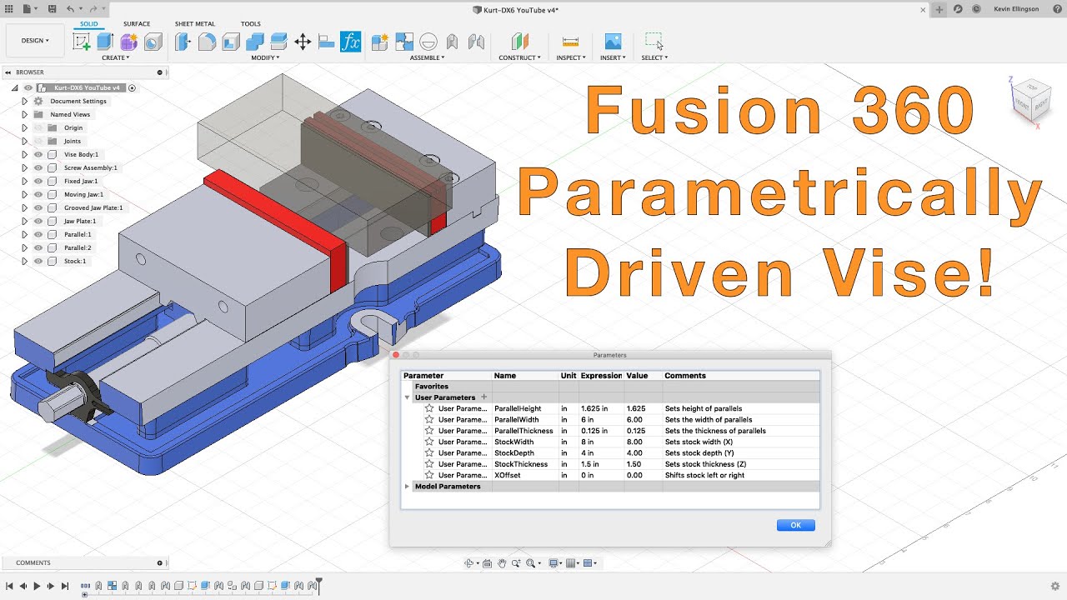Screen dimensions: 1067x600
Task: Select the New Component tool
Action: (380, 42)
